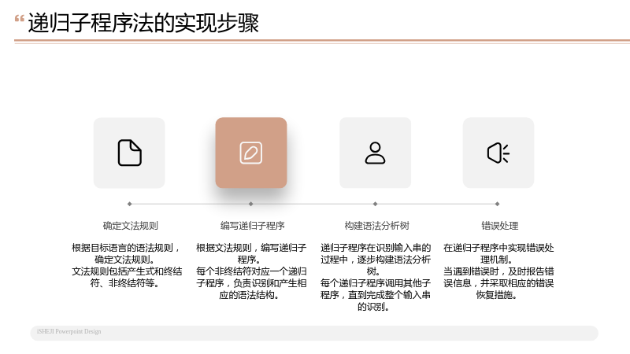
Task: Select the 确定文法规则 heading
Action: [x=130, y=226]
